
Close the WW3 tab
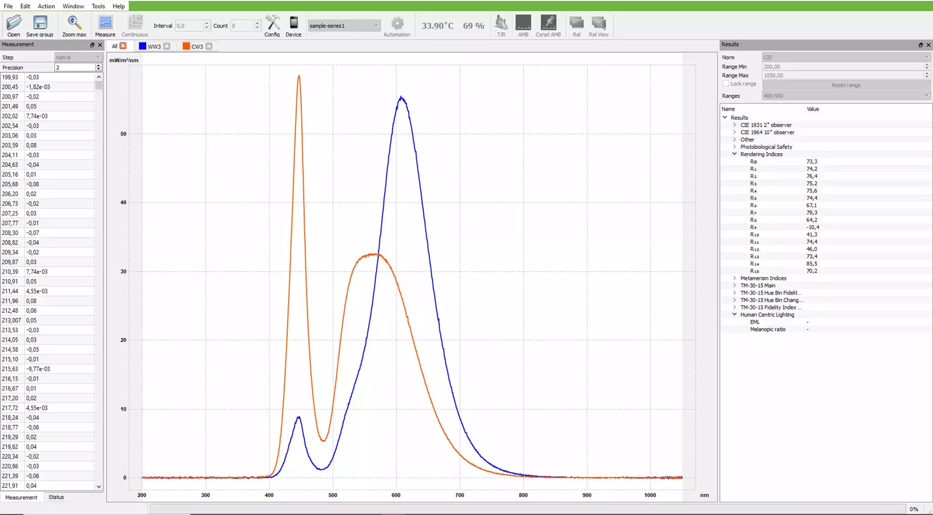point(167,46)
